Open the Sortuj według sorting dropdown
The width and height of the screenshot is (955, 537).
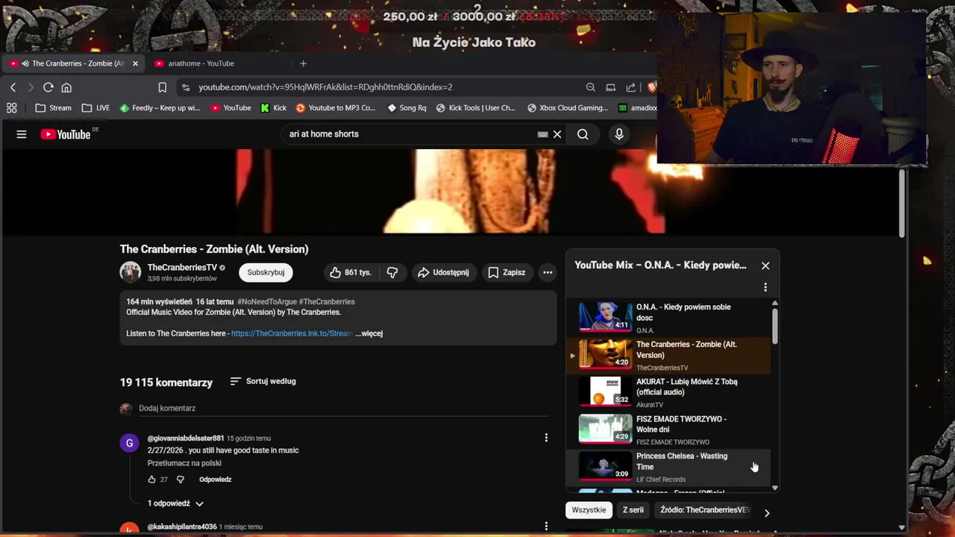tap(263, 381)
